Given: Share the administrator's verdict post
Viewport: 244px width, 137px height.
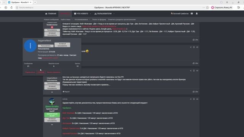Looking at the screenshot, I should 191,99.
